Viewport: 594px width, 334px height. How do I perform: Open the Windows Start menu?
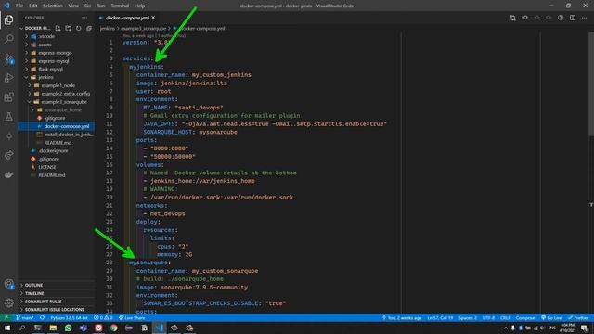(7, 328)
